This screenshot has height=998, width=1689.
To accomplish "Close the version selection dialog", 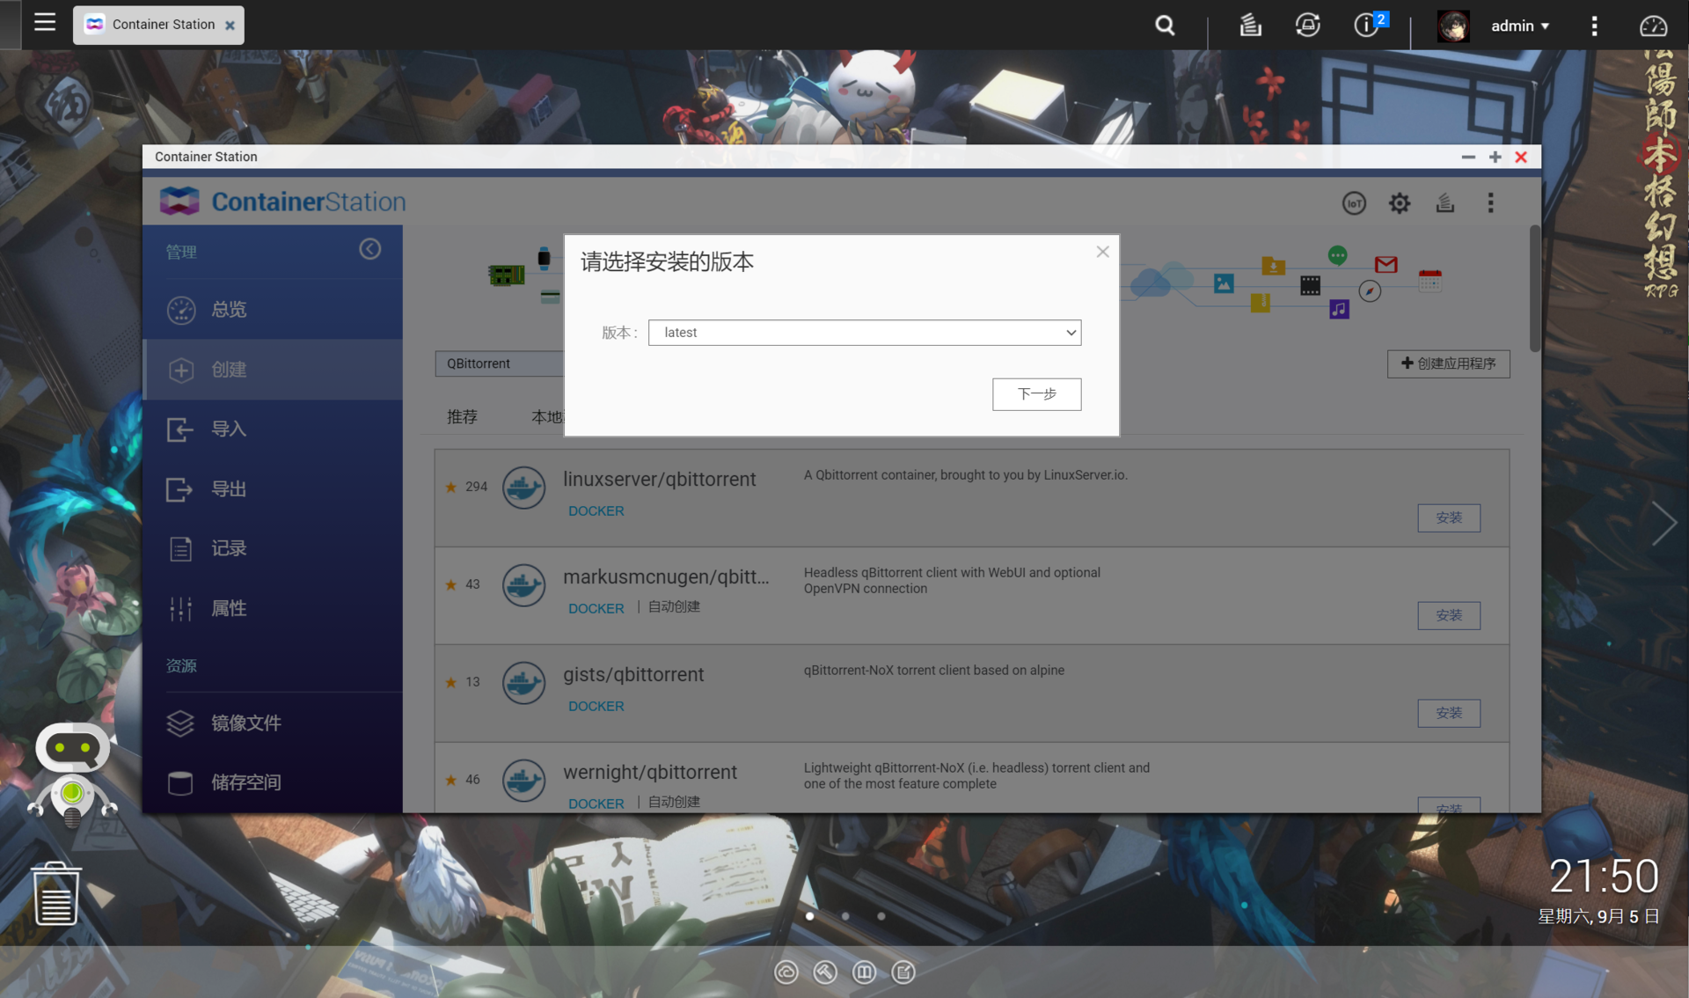I will click(x=1102, y=253).
